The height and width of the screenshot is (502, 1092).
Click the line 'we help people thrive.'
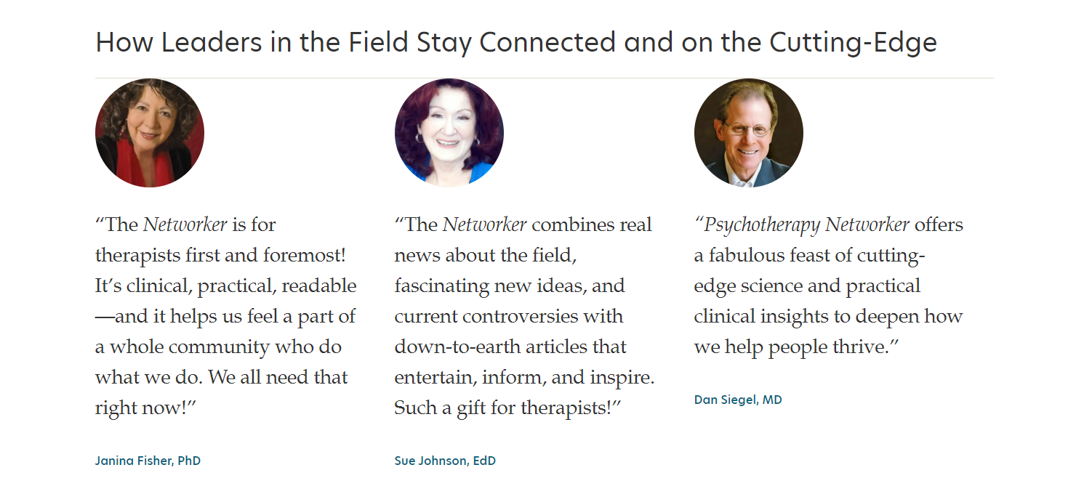797,347
